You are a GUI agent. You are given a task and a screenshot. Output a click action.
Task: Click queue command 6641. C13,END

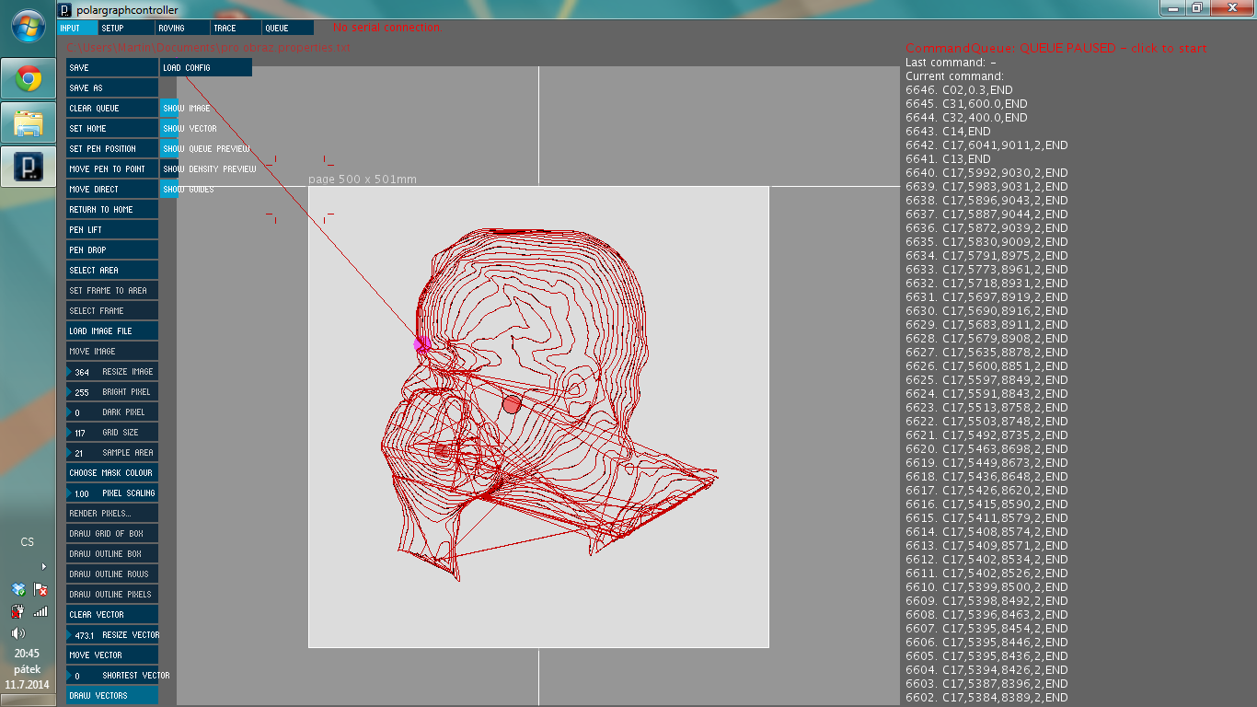click(948, 159)
